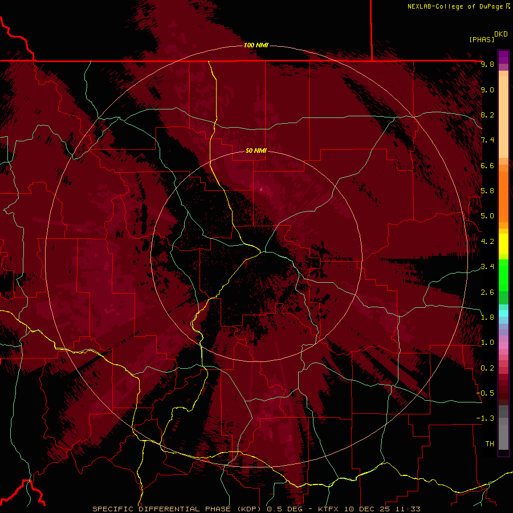
Task: Click the bright green band of the color bar
Action: coord(503,275)
